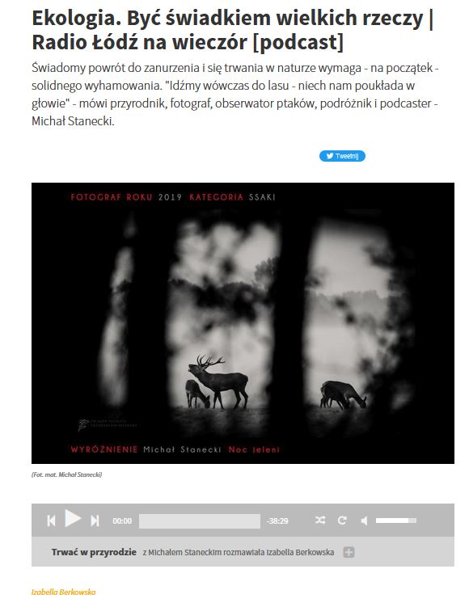Open author Izabella Berkowska link
469x607 pixels.
pyautogui.click(x=64, y=592)
